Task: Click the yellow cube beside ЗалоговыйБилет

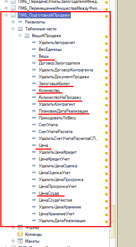Action: coord(106,85)
